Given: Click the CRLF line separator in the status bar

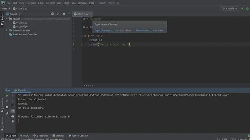Looking at the screenshot, I should [x=225, y=139].
